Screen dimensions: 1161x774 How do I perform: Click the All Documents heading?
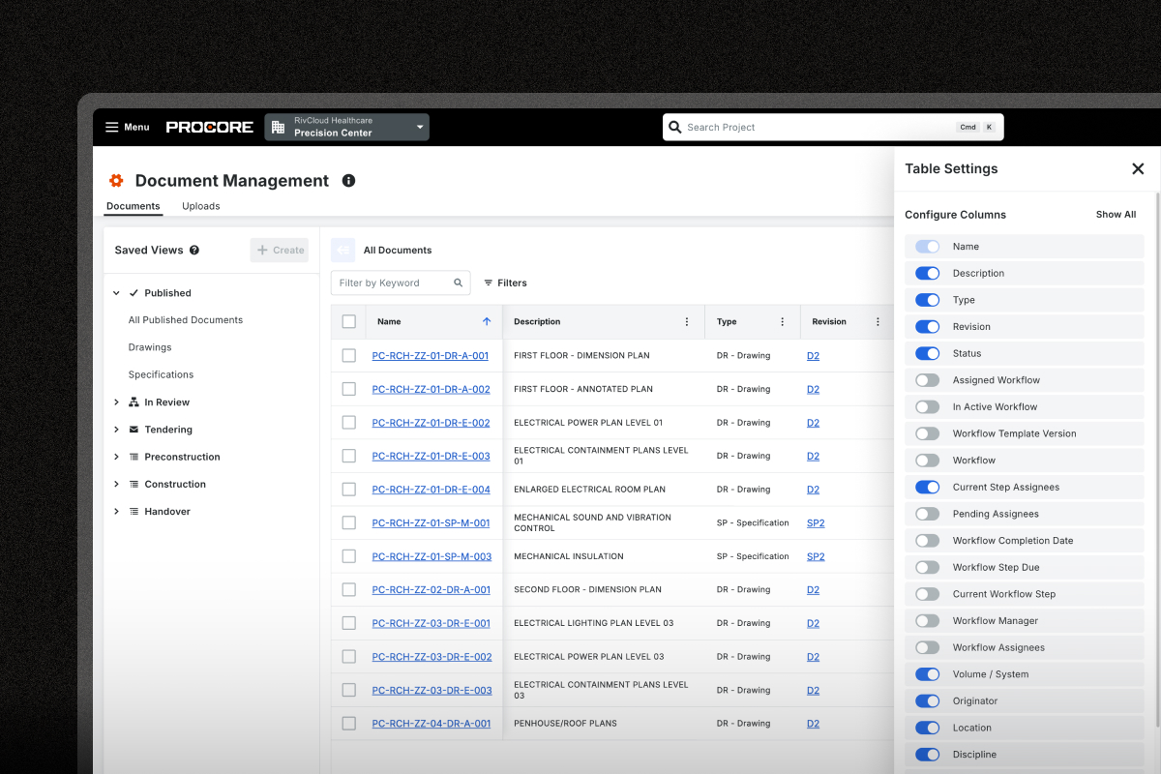coord(398,250)
